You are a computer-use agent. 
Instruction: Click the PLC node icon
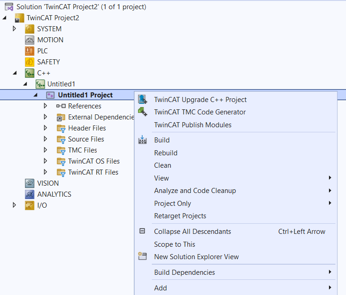click(29, 51)
